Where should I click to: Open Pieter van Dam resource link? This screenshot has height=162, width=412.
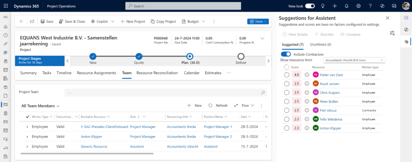(x=332, y=75)
